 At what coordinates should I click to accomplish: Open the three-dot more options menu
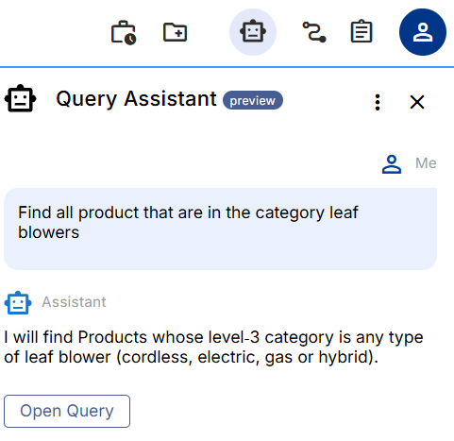(x=378, y=102)
